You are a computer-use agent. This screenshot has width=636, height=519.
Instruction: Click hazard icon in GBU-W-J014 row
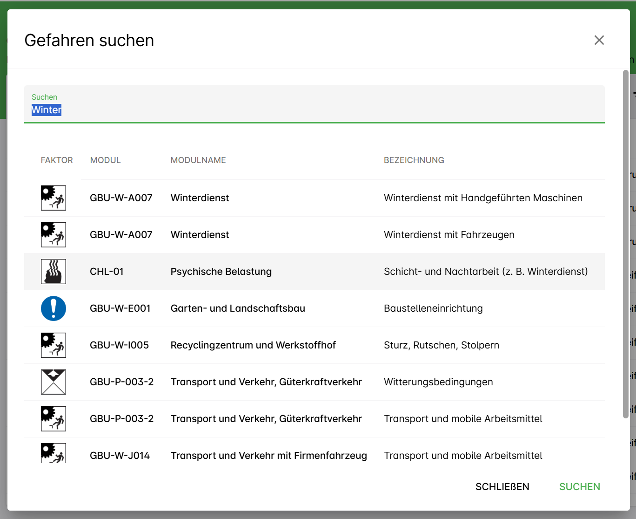tap(54, 453)
